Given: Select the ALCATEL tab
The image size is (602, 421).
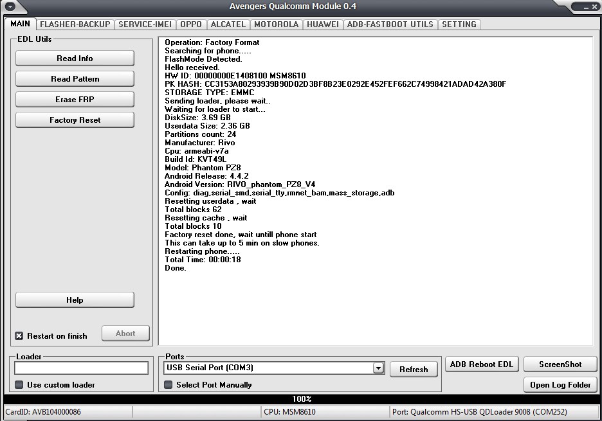Looking at the screenshot, I should pos(228,24).
